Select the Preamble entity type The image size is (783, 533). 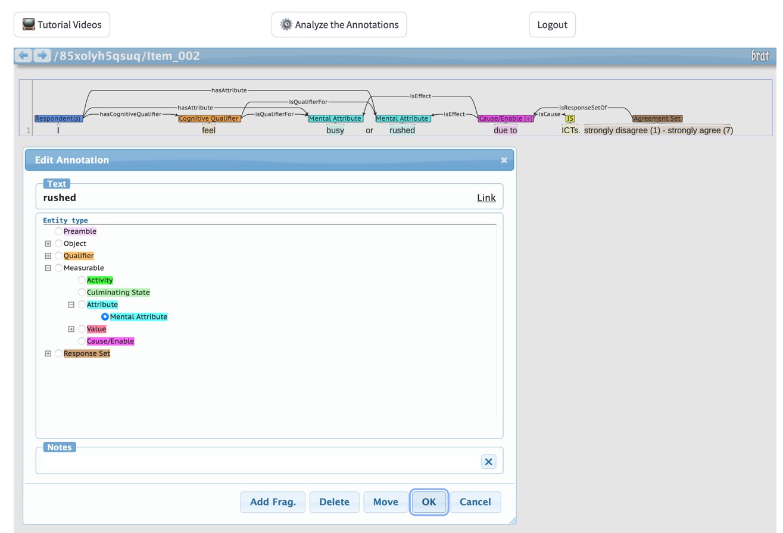point(58,231)
